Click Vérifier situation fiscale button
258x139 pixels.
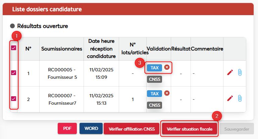[189, 129]
